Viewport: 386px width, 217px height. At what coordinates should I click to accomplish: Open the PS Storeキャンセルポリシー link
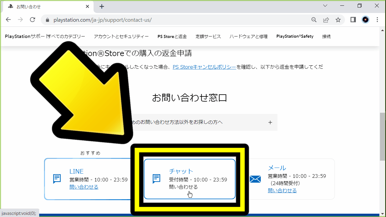click(x=204, y=67)
